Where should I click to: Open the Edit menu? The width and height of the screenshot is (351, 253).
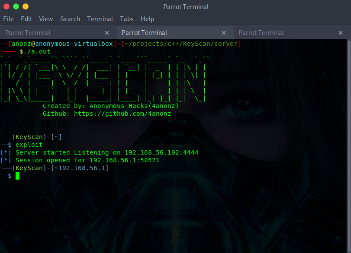point(26,19)
